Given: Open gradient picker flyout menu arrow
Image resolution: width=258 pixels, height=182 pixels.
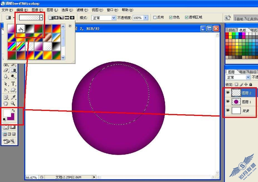Looking at the screenshot, I should click(70, 26).
